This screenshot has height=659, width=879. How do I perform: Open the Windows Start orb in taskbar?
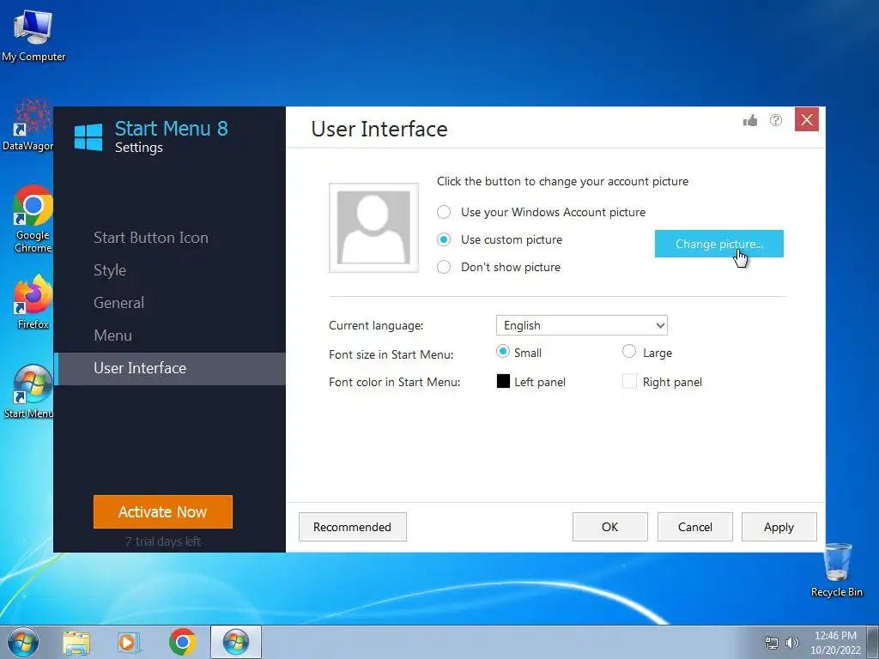23,642
